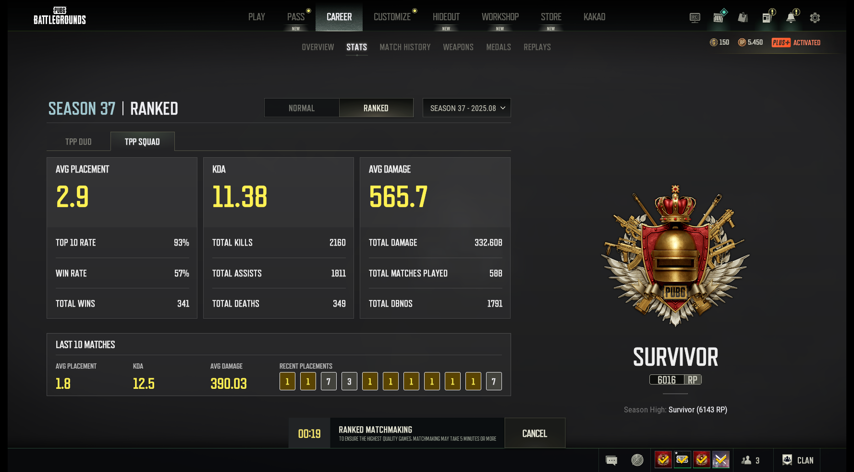
Task: Click the crate icon with diamond badge
Action: tap(719, 18)
